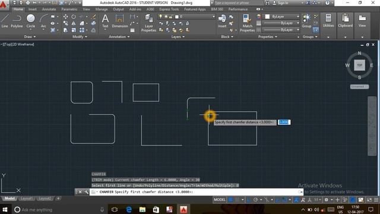Toggle hardware acceleration in status bar
The height and width of the screenshot is (214, 380).
click(x=353, y=200)
